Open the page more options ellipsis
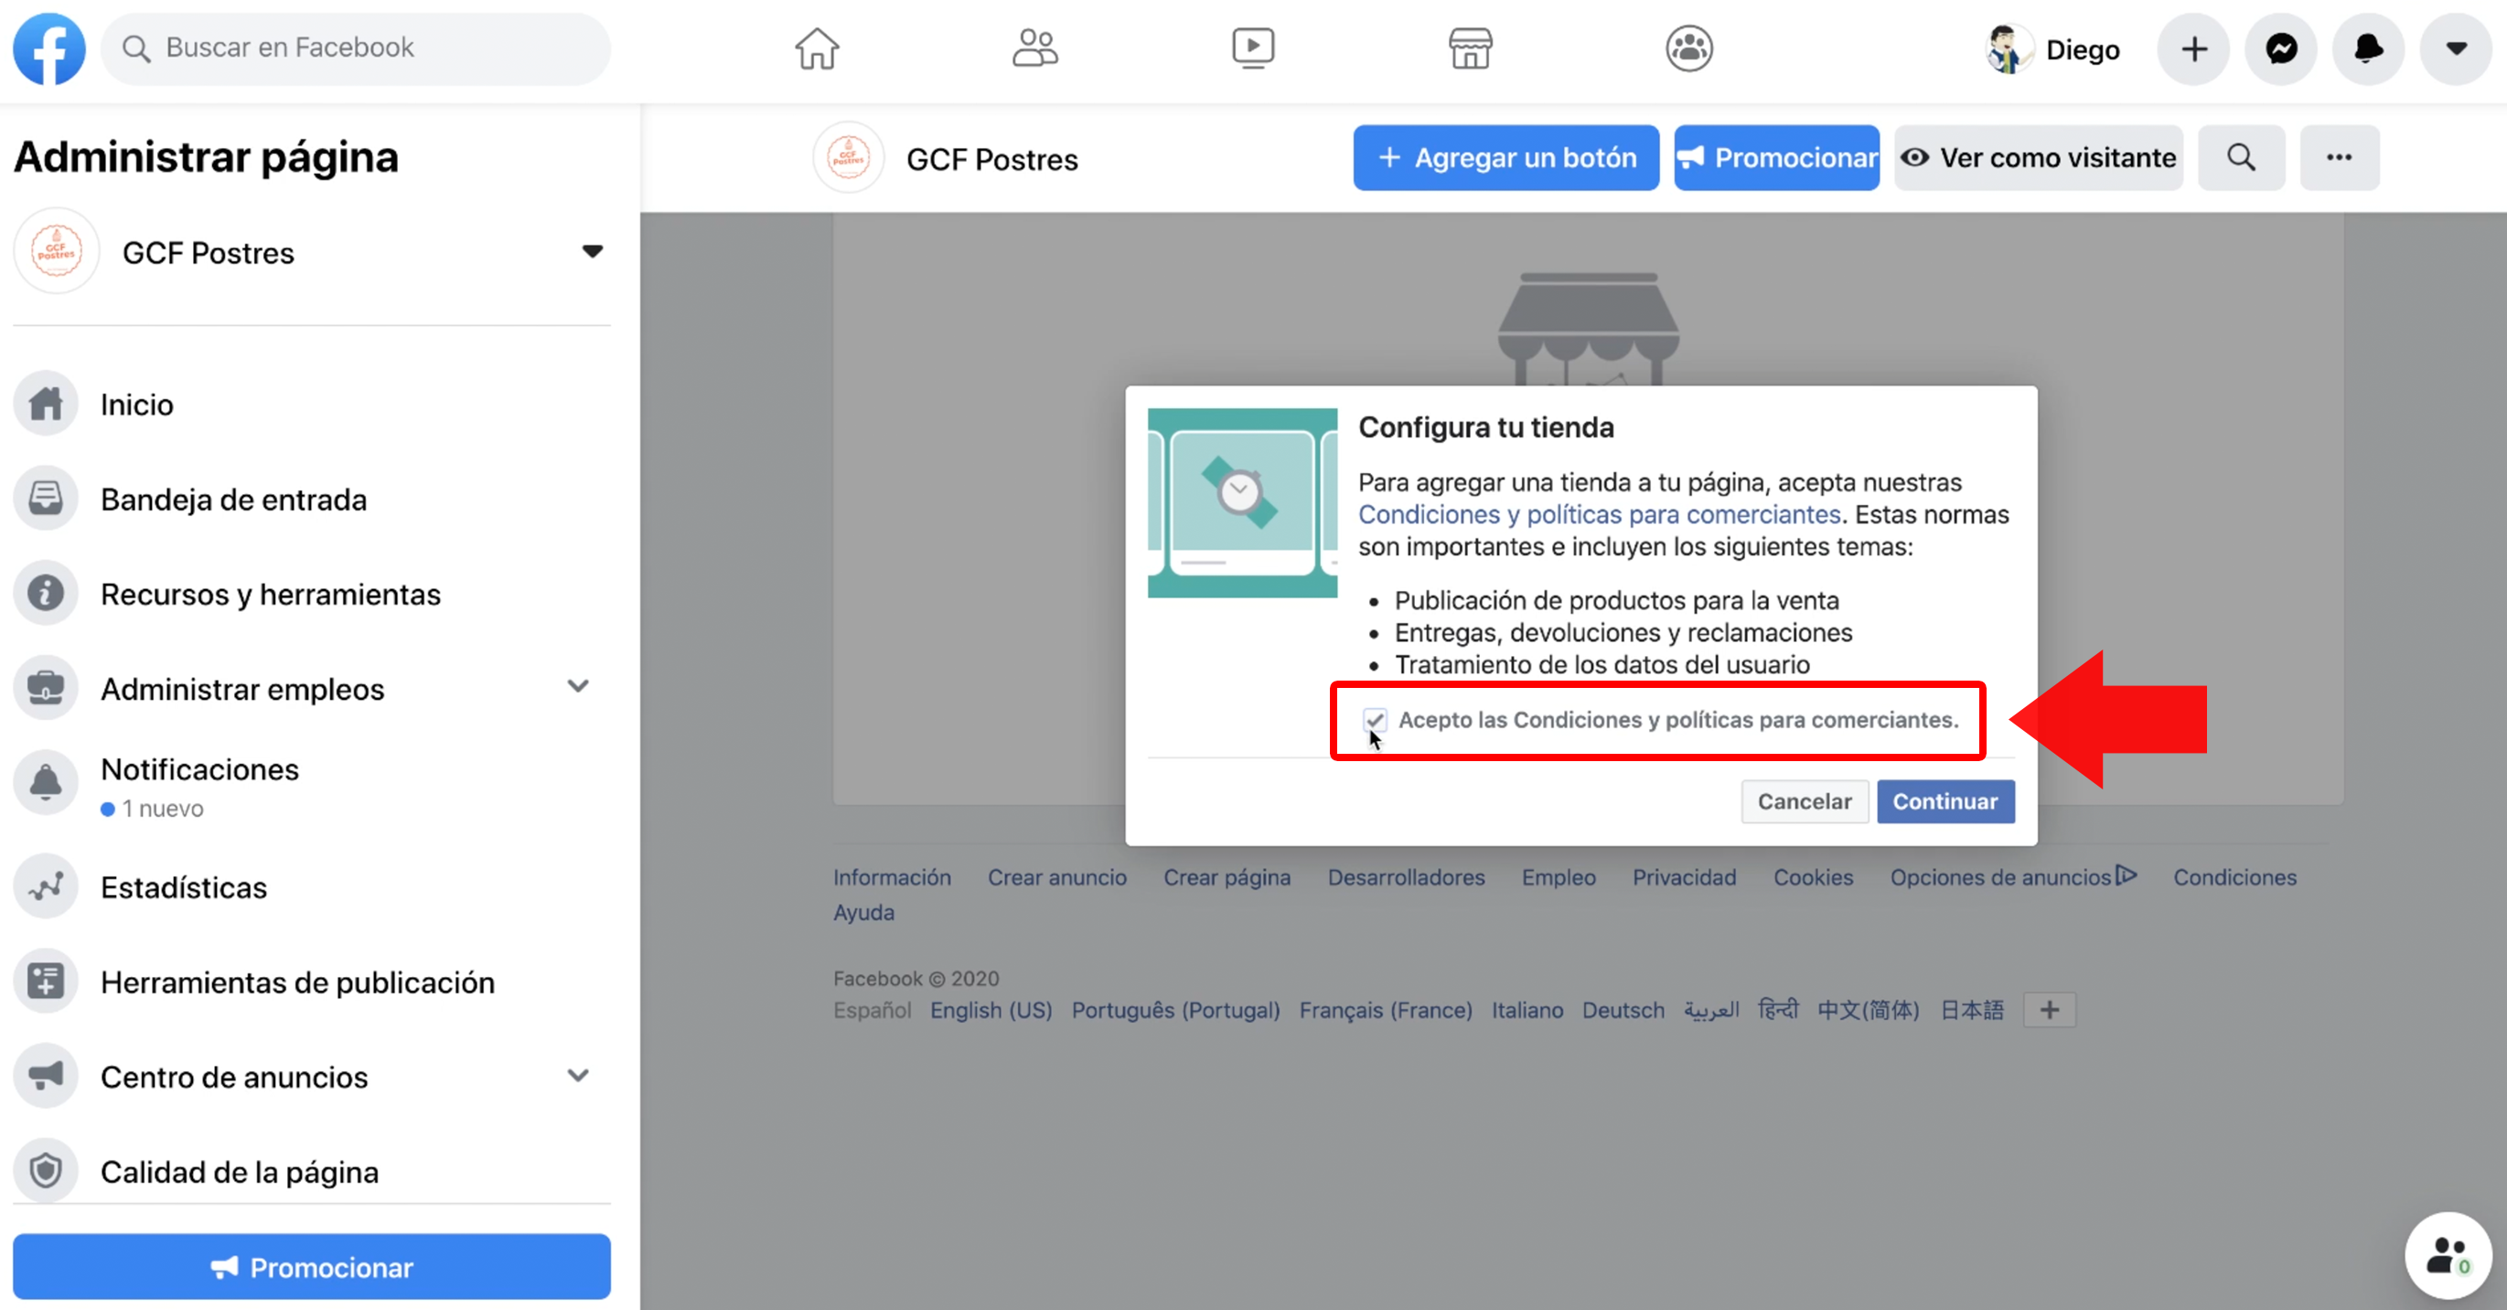The image size is (2507, 1310). click(2339, 157)
